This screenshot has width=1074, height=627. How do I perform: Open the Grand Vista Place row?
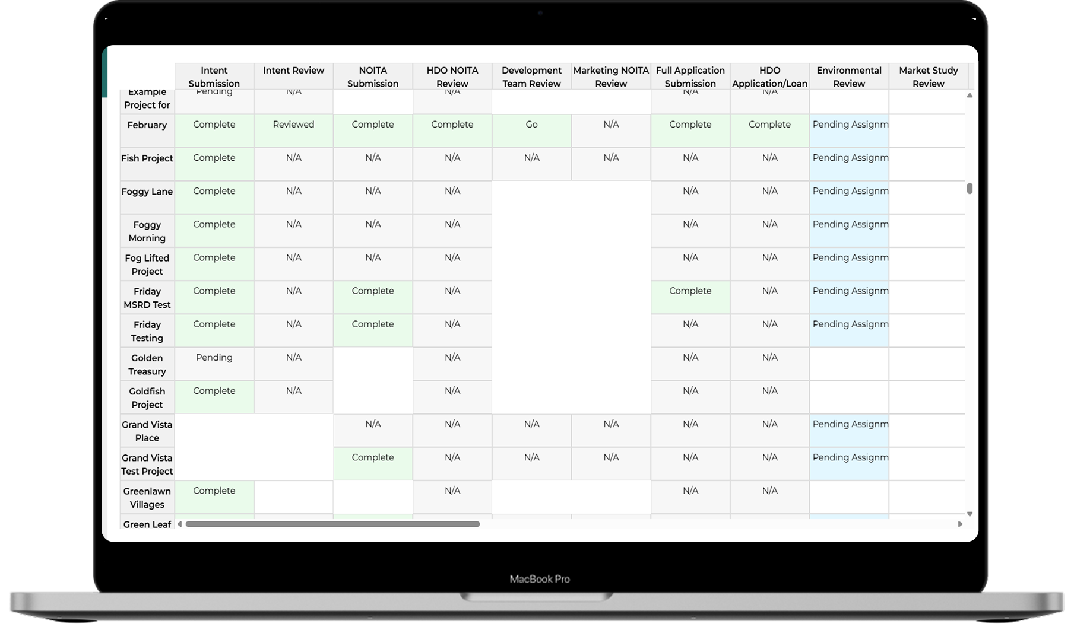[x=147, y=431]
